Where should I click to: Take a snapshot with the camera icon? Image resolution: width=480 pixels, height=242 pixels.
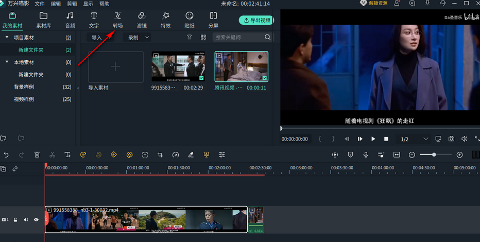pos(451,139)
